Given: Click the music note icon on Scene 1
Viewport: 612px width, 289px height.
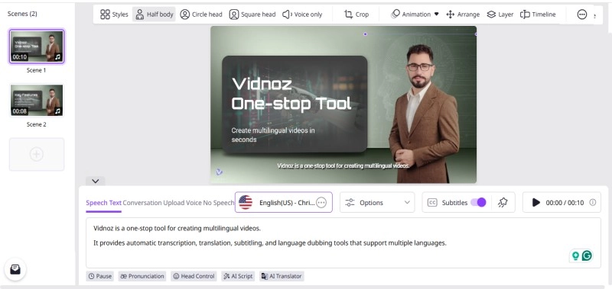Looking at the screenshot, I should tap(58, 57).
